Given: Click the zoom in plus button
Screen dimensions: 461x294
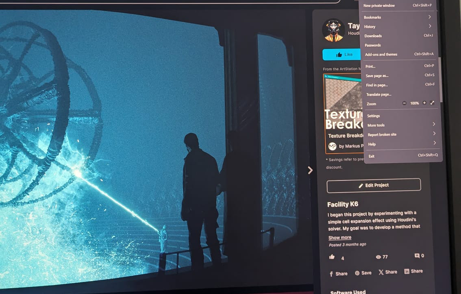Looking at the screenshot, I should 424,103.
